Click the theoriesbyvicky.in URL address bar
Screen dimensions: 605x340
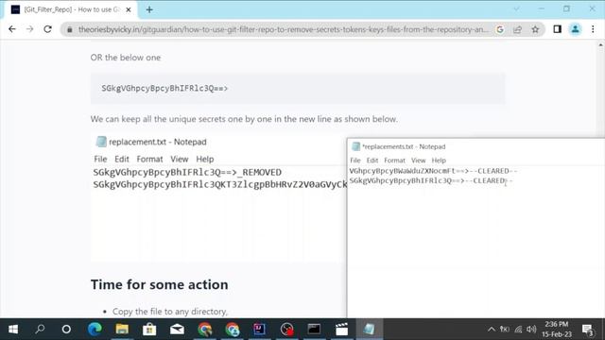(284, 29)
